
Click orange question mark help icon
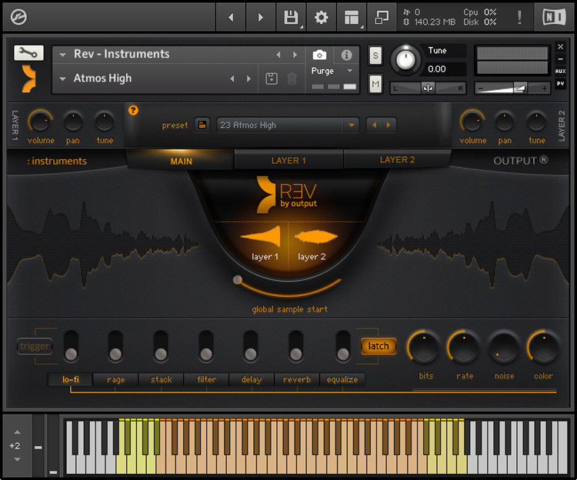[x=133, y=110]
